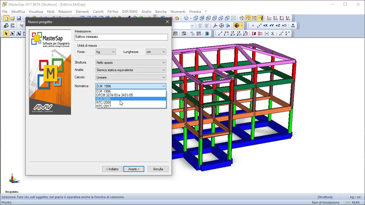Open the Carichi menu
This screenshot has width=365, height=205.
tap(98, 12)
